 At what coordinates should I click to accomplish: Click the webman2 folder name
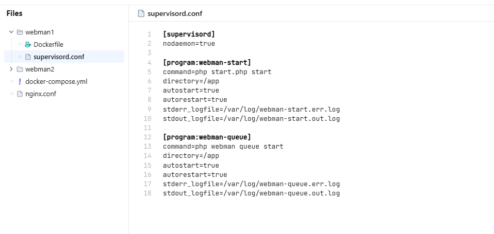40,69
